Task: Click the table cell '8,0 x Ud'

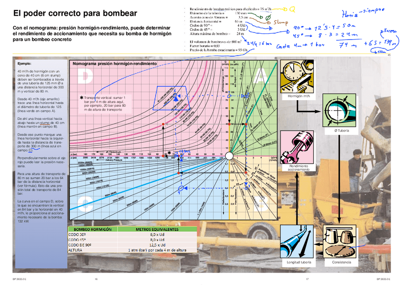Action: pos(157,239)
